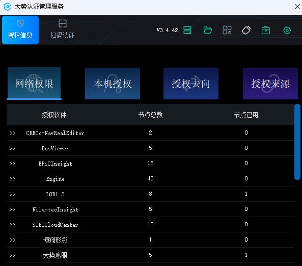
Task: Expand the 大势鹰眼 row
Action: point(12,255)
